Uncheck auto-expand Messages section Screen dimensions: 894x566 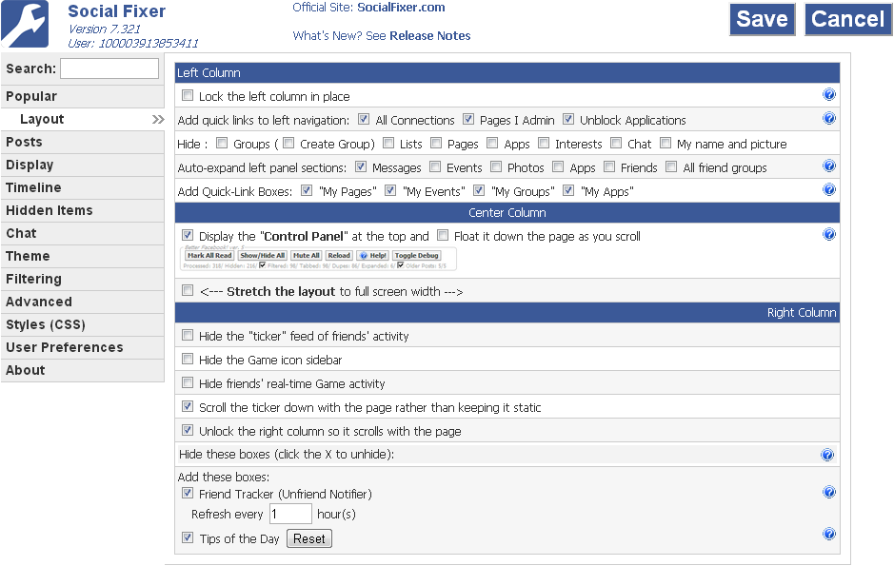(x=360, y=166)
